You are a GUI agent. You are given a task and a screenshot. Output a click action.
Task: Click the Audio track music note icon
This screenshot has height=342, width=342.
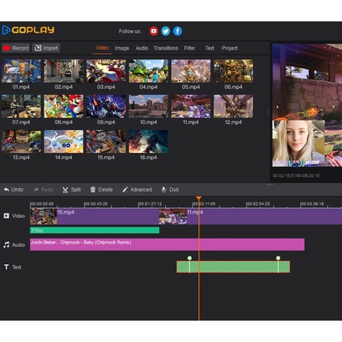6,245
